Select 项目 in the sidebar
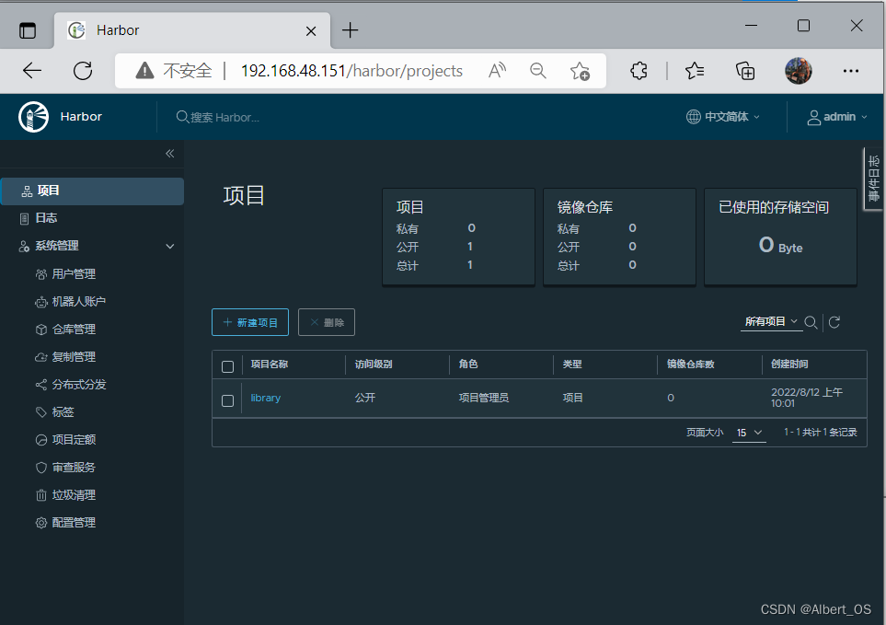Image resolution: width=886 pixels, height=625 pixels. [x=92, y=191]
